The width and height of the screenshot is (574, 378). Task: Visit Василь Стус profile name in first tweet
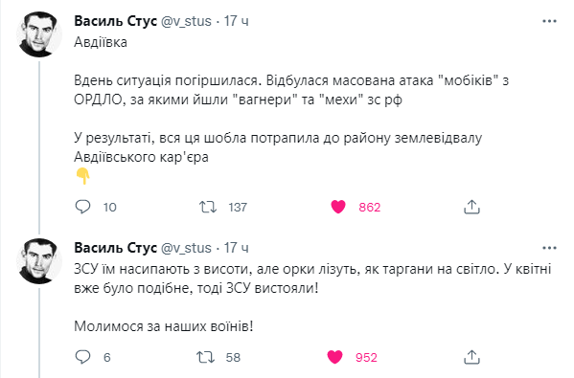tap(115, 21)
